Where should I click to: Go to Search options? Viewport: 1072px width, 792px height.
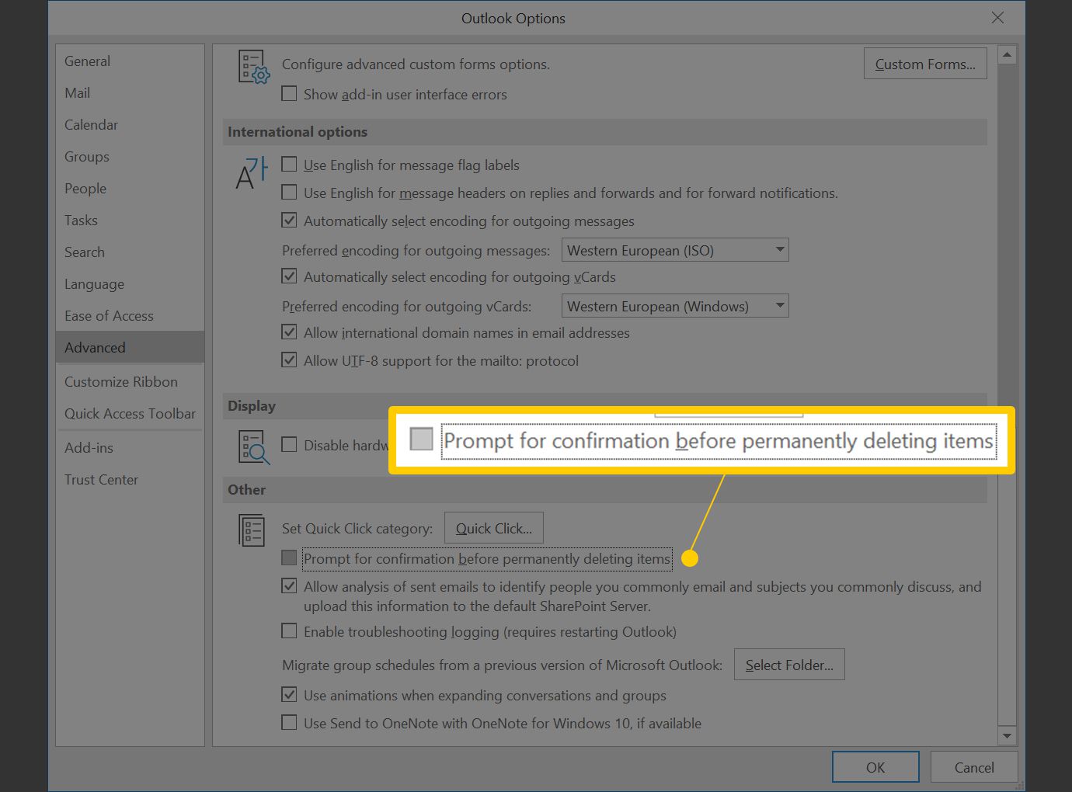130,252
